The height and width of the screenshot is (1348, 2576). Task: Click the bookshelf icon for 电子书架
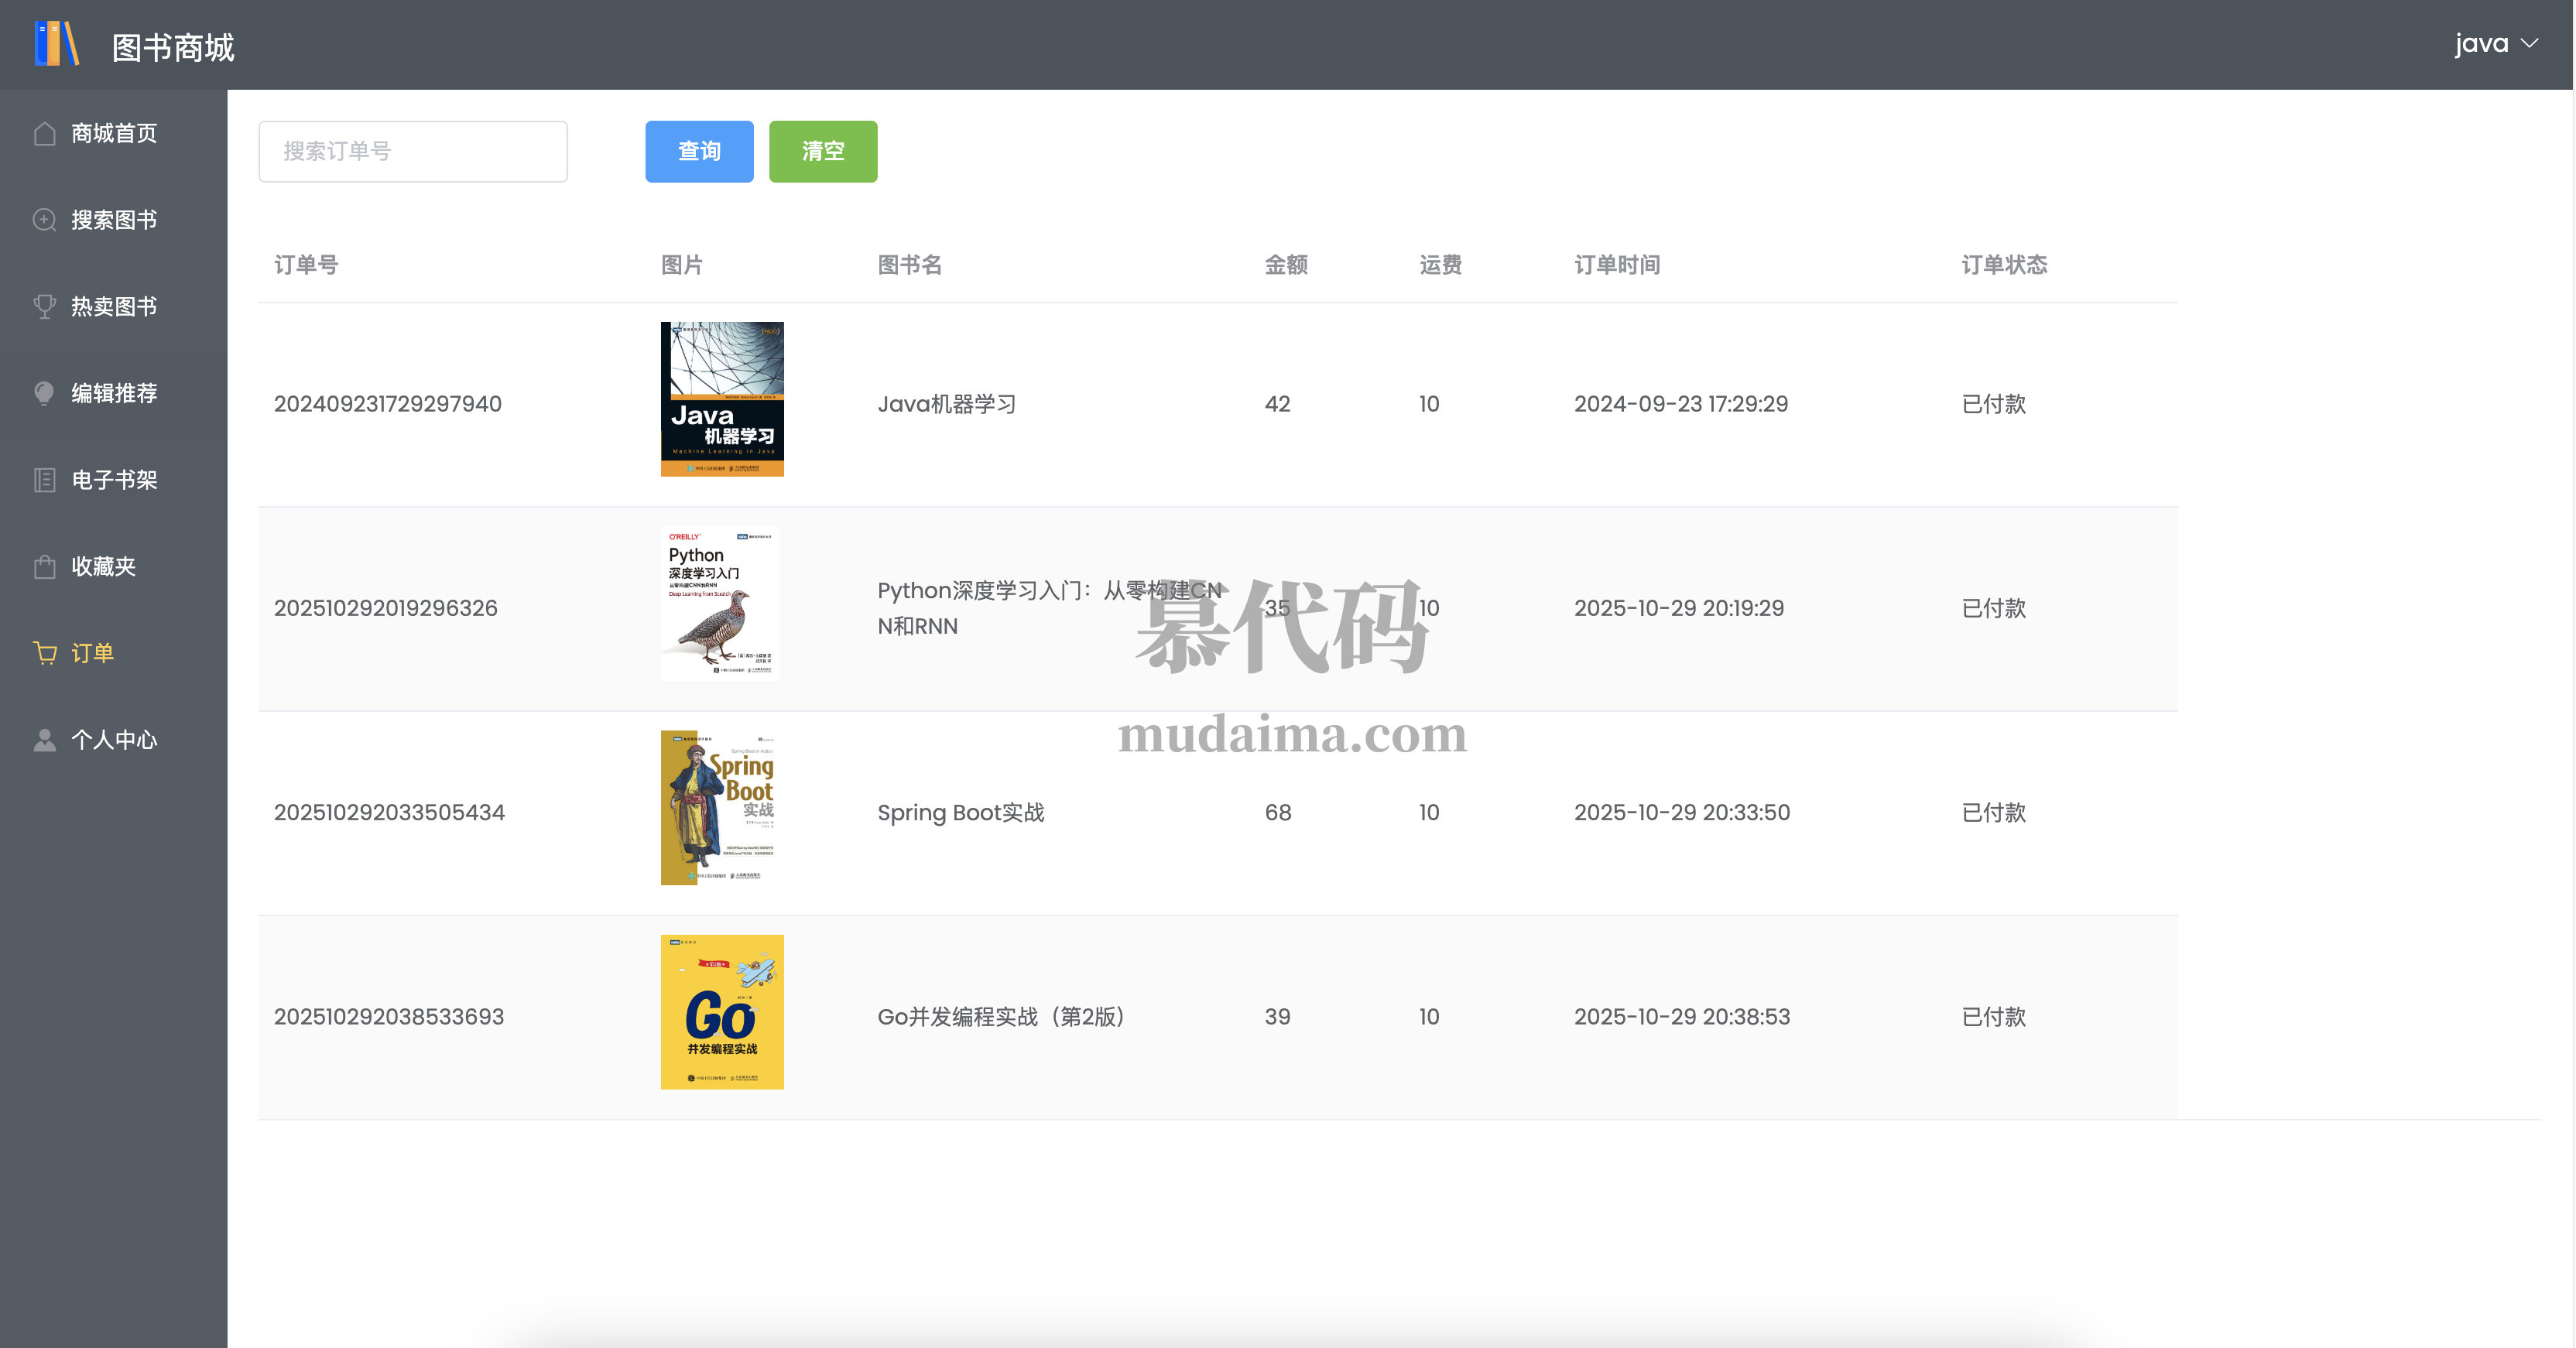click(44, 480)
